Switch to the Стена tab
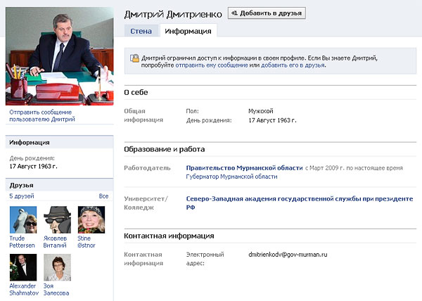The image size is (422, 301). pos(141,31)
